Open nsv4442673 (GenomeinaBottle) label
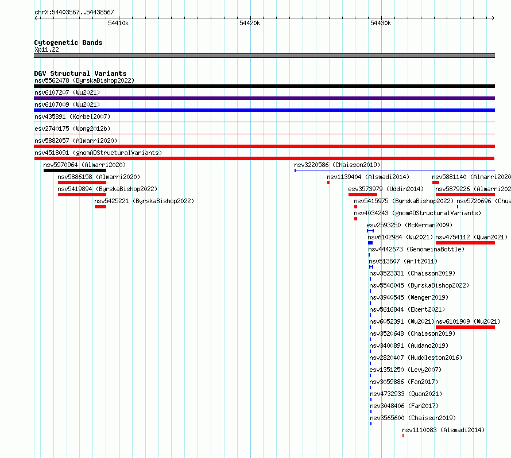This screenshot has width=511, height=458. 416,249
